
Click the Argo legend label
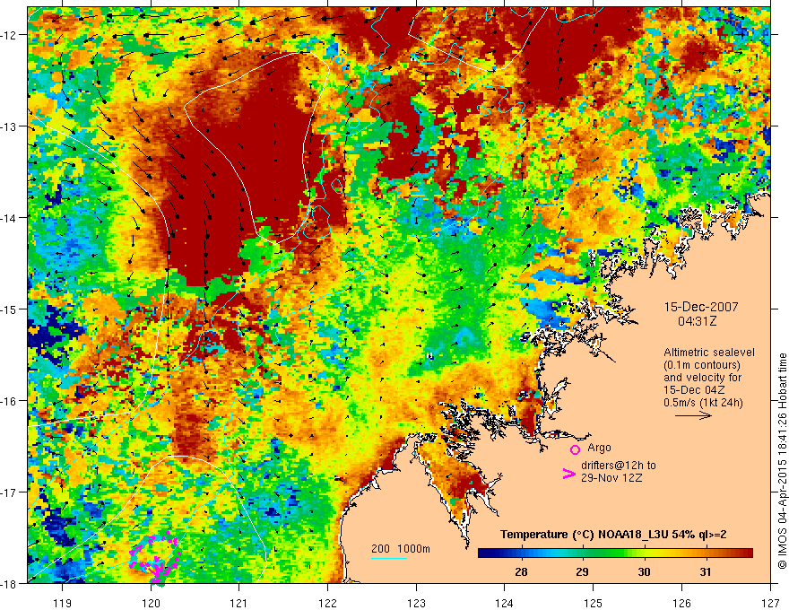pos(599,448)
